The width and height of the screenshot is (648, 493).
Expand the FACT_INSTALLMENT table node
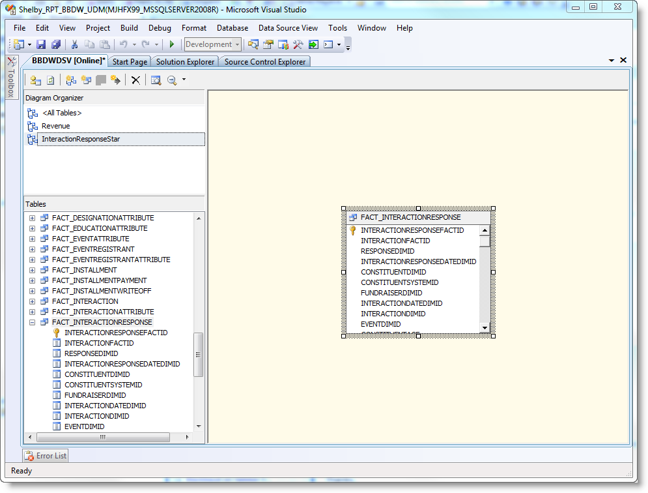(32, 270)
